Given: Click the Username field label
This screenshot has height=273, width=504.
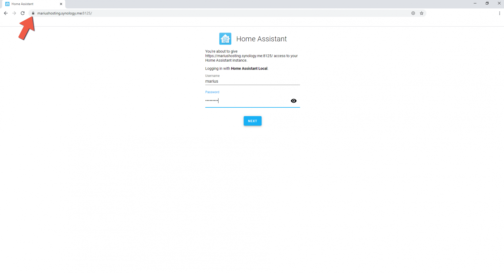Looking at the screenshot, I should click(212, 75).
